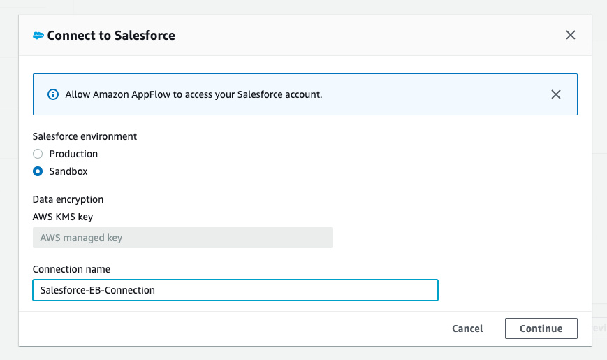Image resolution: width=607 pixels, height=360 pixels.
Task: Click the Connection name label
Action: (71, 269)
